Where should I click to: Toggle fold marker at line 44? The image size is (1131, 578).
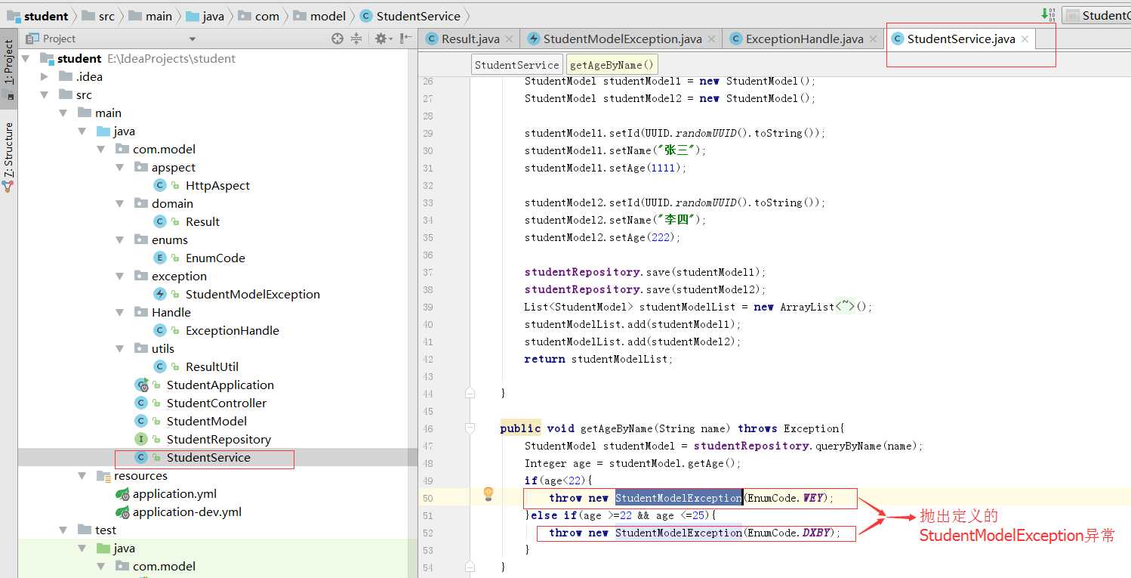[470, 393]
